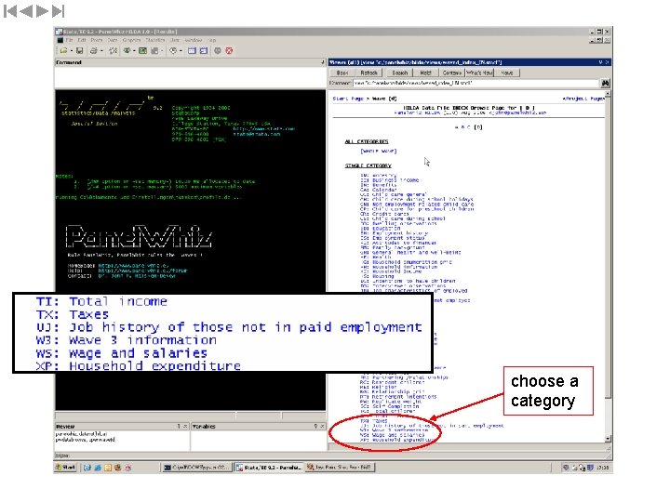Image resolution: width=670 pixels, height=502 pixels.
Task: Bring the Viewer to front using toolbar icon
Action: [x=127, y=51]
